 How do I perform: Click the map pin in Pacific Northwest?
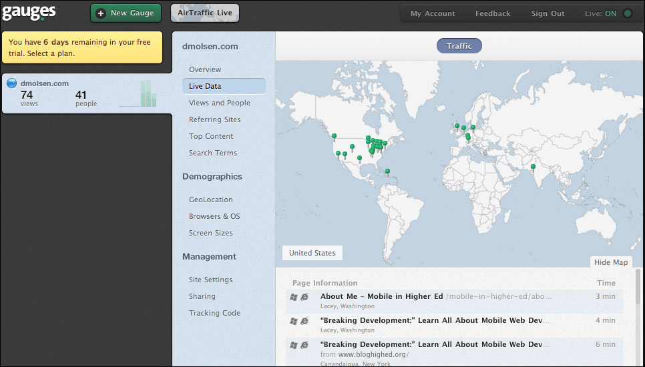coord(334,137)
